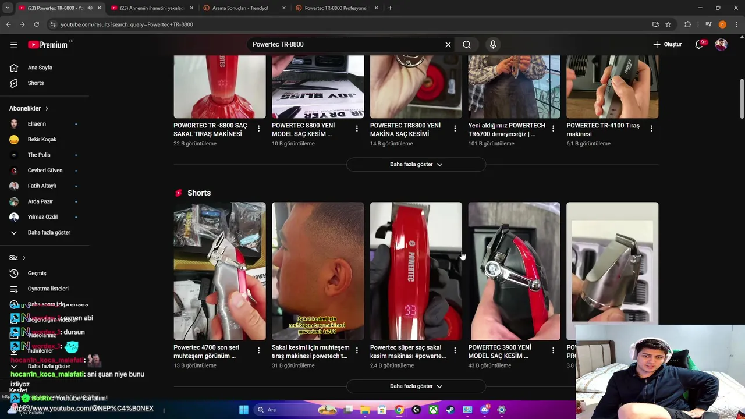The image size is (745, 419).
Task: Bookmark this page with the star icon
Action: (668, 24)
